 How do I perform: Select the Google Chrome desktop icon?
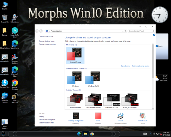(x=15, y=85)
